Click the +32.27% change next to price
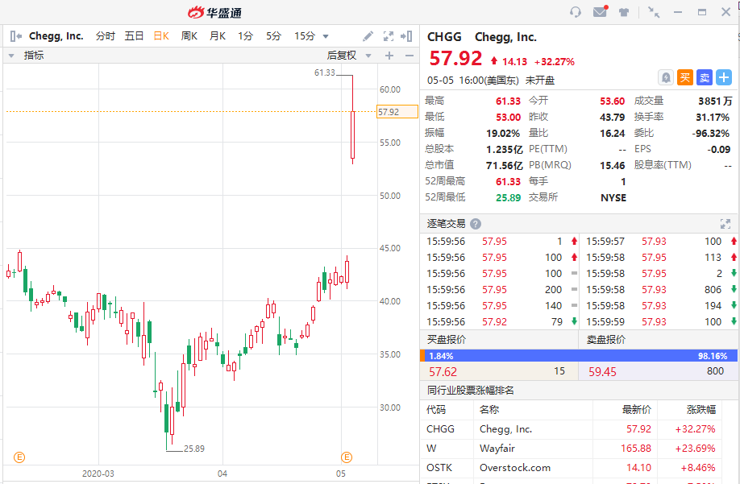Image resolution: width=740 pixels, height=484 pixels. tap(555, 62)
